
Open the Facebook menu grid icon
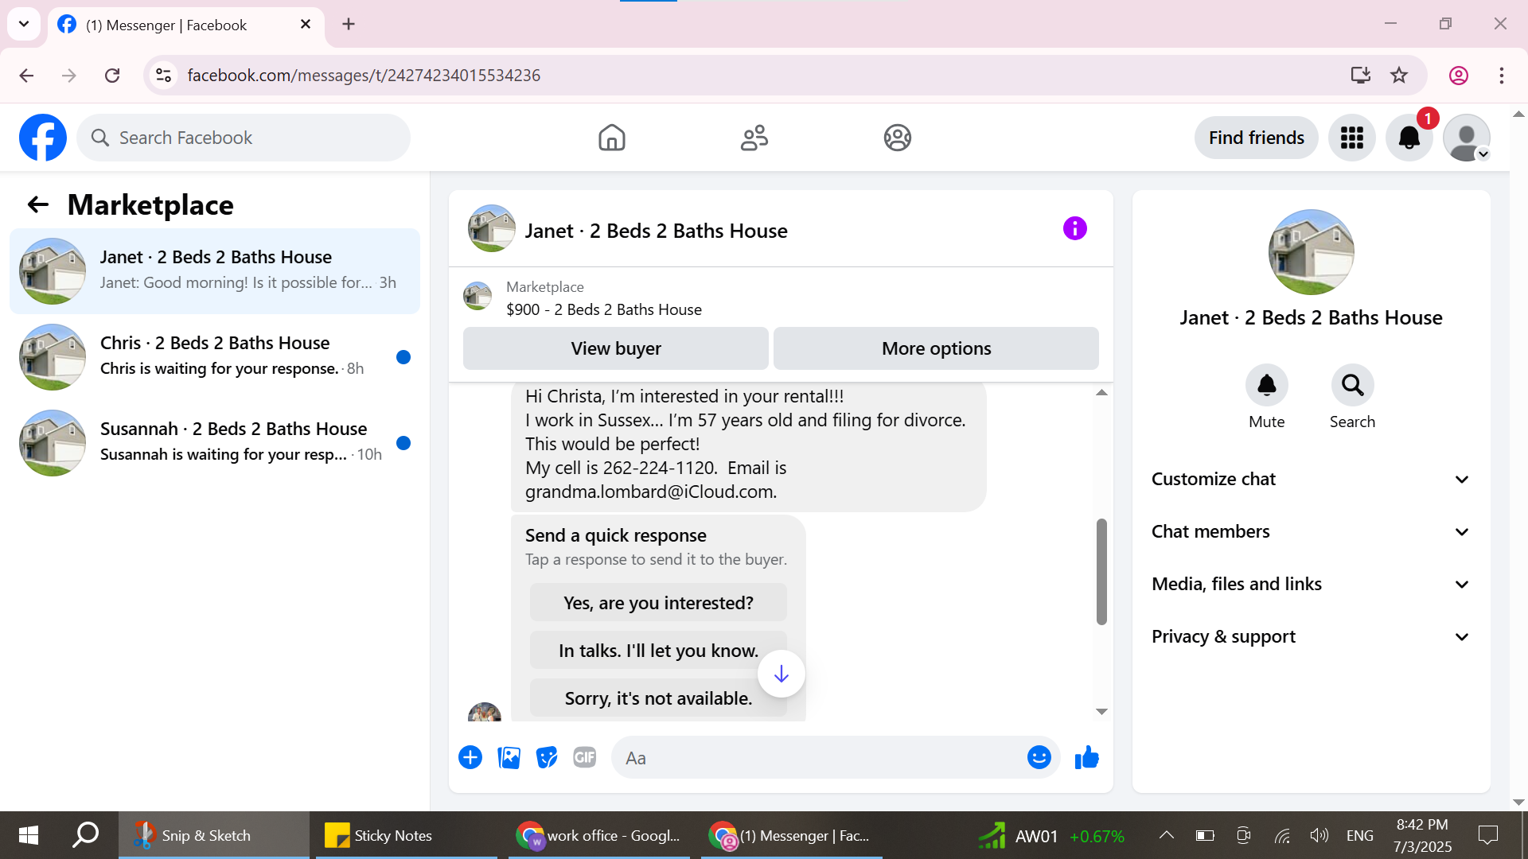click(1351, 138)
